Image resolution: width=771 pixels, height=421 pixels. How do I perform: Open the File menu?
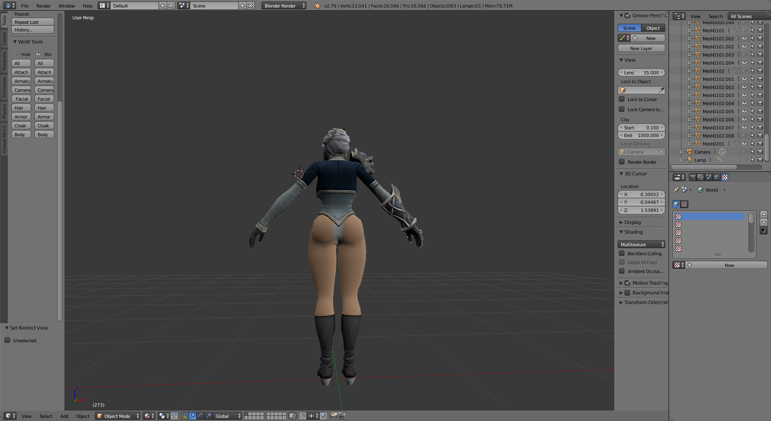(x=25, y=5)
